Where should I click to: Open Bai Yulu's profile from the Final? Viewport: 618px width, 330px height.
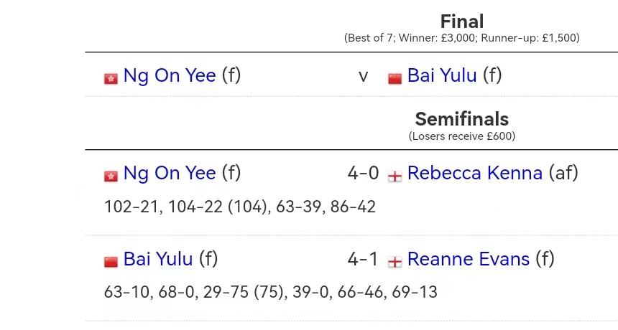(442, 75)
